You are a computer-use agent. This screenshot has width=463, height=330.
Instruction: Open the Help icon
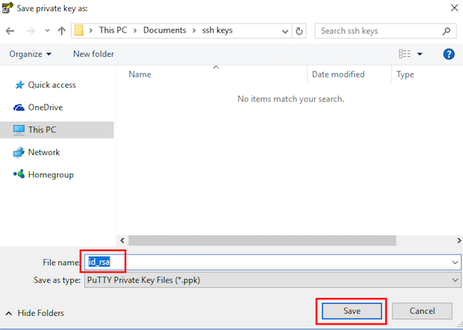[x=449, y=54]
